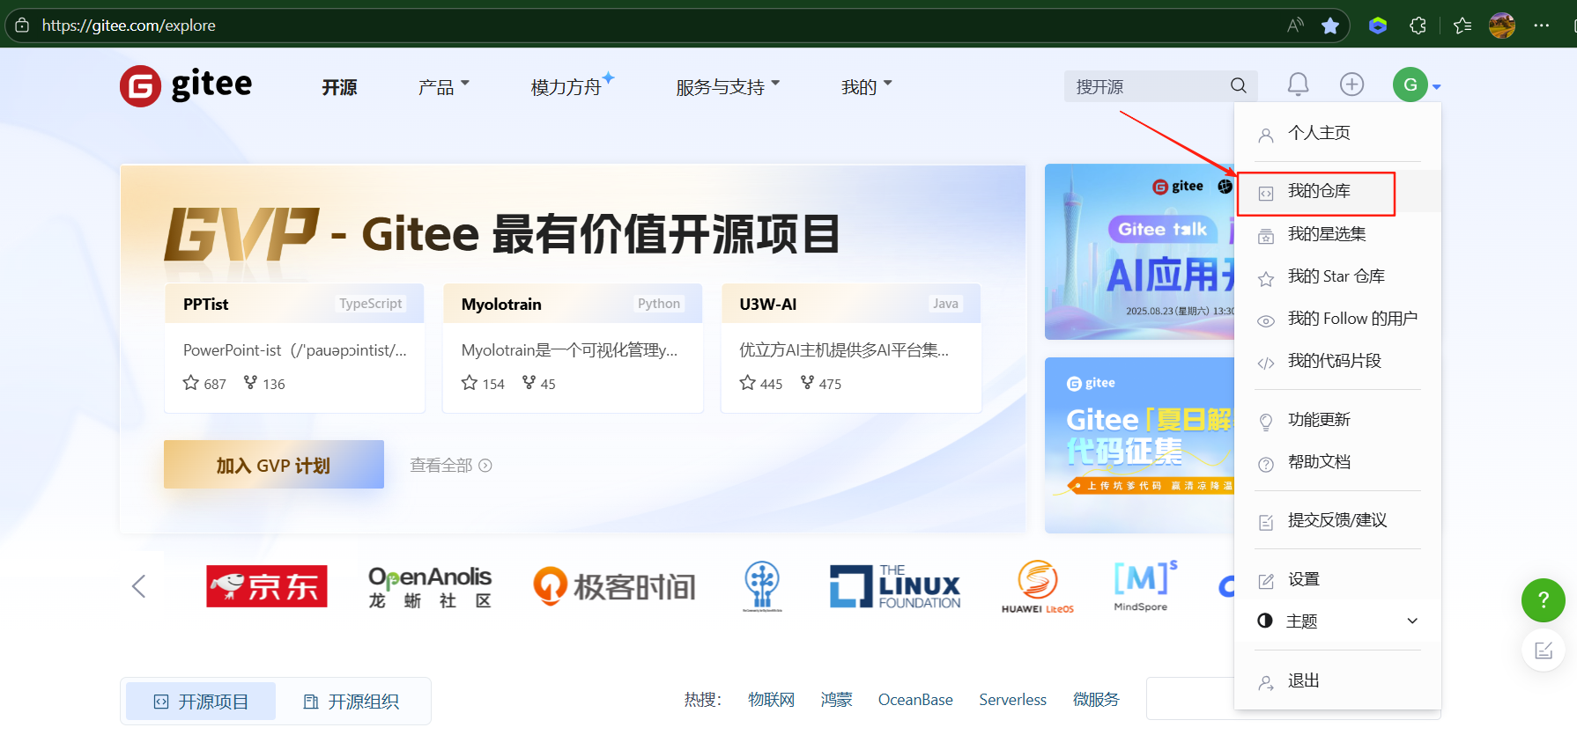Click hot search term Serverless

click(1012, 700)
